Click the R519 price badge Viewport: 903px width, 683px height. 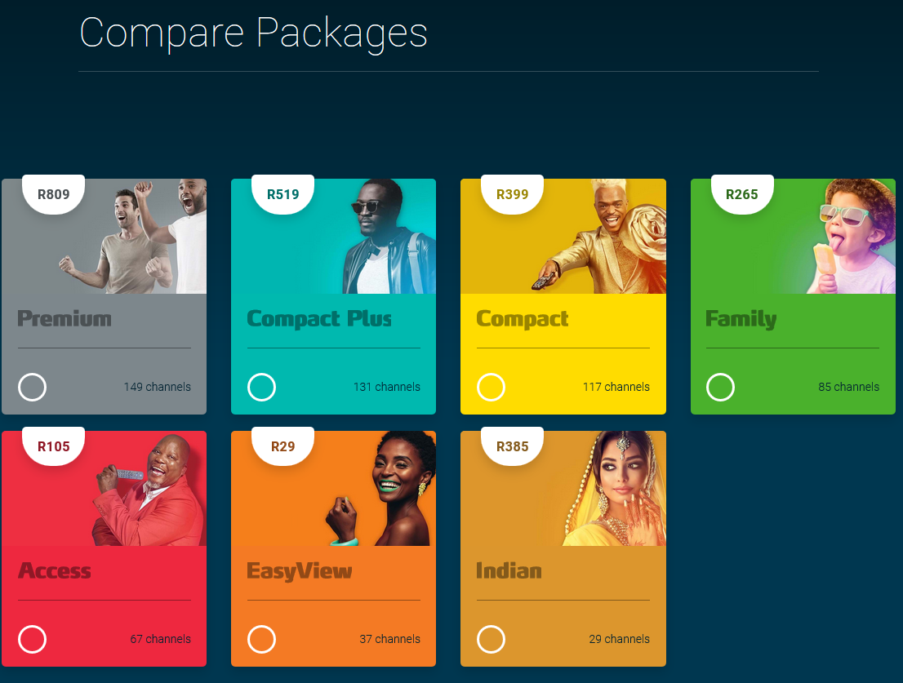click(282, 194)
